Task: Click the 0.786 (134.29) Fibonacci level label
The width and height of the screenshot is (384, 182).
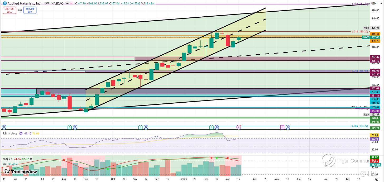Action: 360,126
